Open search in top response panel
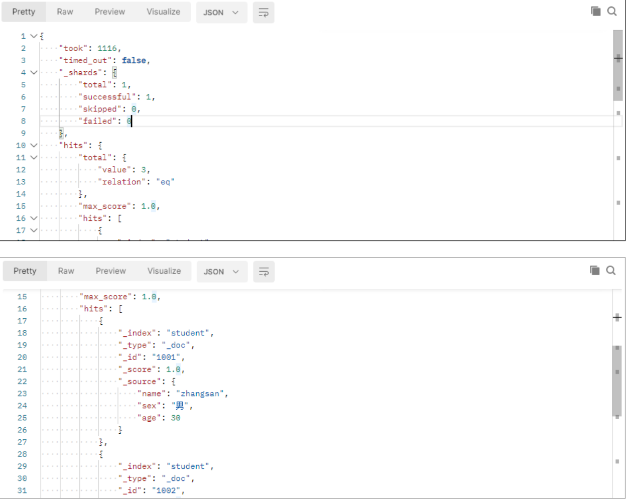628x499 pixels. pyautogui.click(x=612, y=11)
